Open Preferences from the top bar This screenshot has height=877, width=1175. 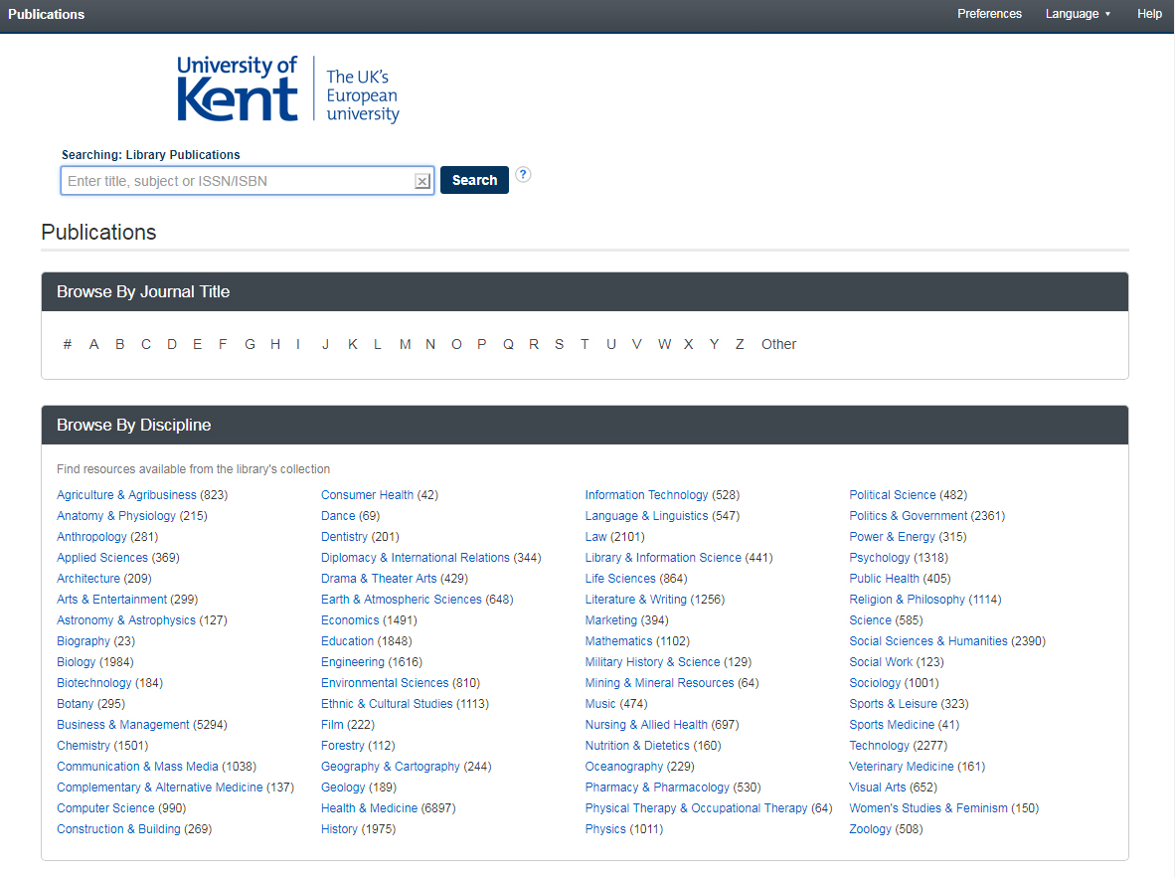click(989, 14)
